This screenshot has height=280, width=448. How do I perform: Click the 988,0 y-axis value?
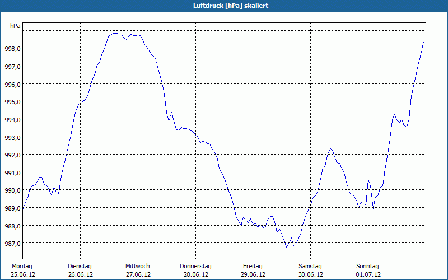pyautogui.click(x=12, y=226)
